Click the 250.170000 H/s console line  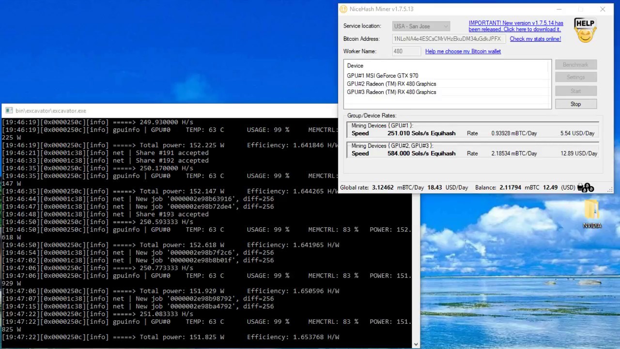[x=97, y=168]
